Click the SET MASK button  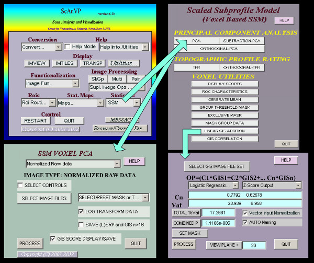[x=190, y=233]
